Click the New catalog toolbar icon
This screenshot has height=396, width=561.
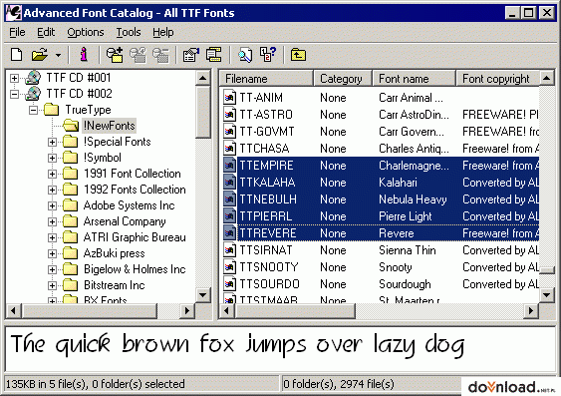[17, 55]
